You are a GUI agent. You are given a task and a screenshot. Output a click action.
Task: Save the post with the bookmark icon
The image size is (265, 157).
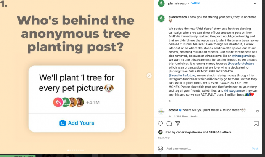(256, 123)
